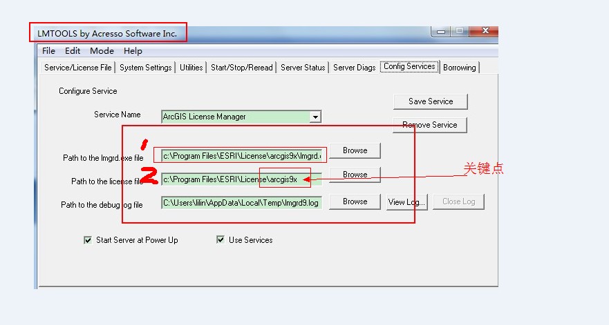Toggle the Use Services checkbox
The width and height of the screenshot is (609, 325).
221,239
